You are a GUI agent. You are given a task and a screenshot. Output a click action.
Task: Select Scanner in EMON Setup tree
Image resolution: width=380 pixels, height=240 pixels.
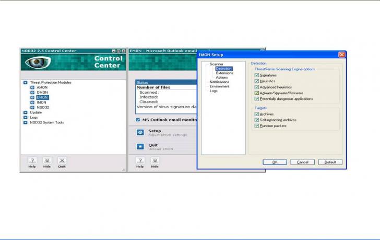(217, 64)
